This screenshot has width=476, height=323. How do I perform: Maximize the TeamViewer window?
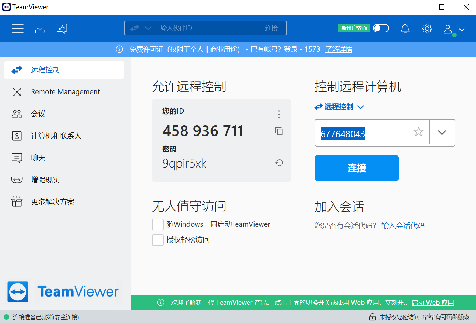coord(442,7)
